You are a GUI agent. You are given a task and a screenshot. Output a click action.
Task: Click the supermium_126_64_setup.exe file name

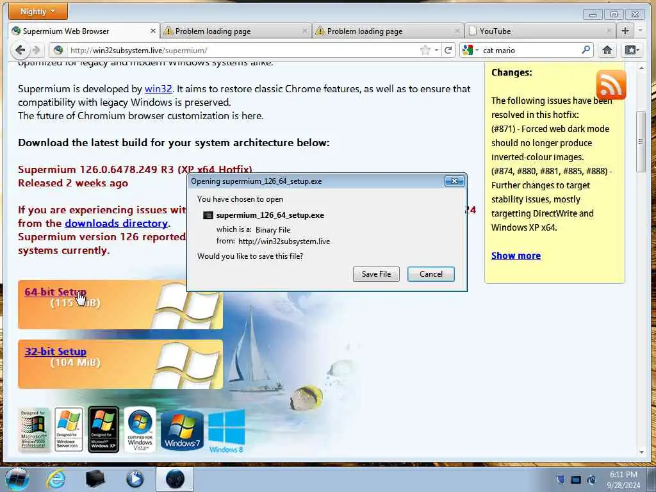(270, 215)
